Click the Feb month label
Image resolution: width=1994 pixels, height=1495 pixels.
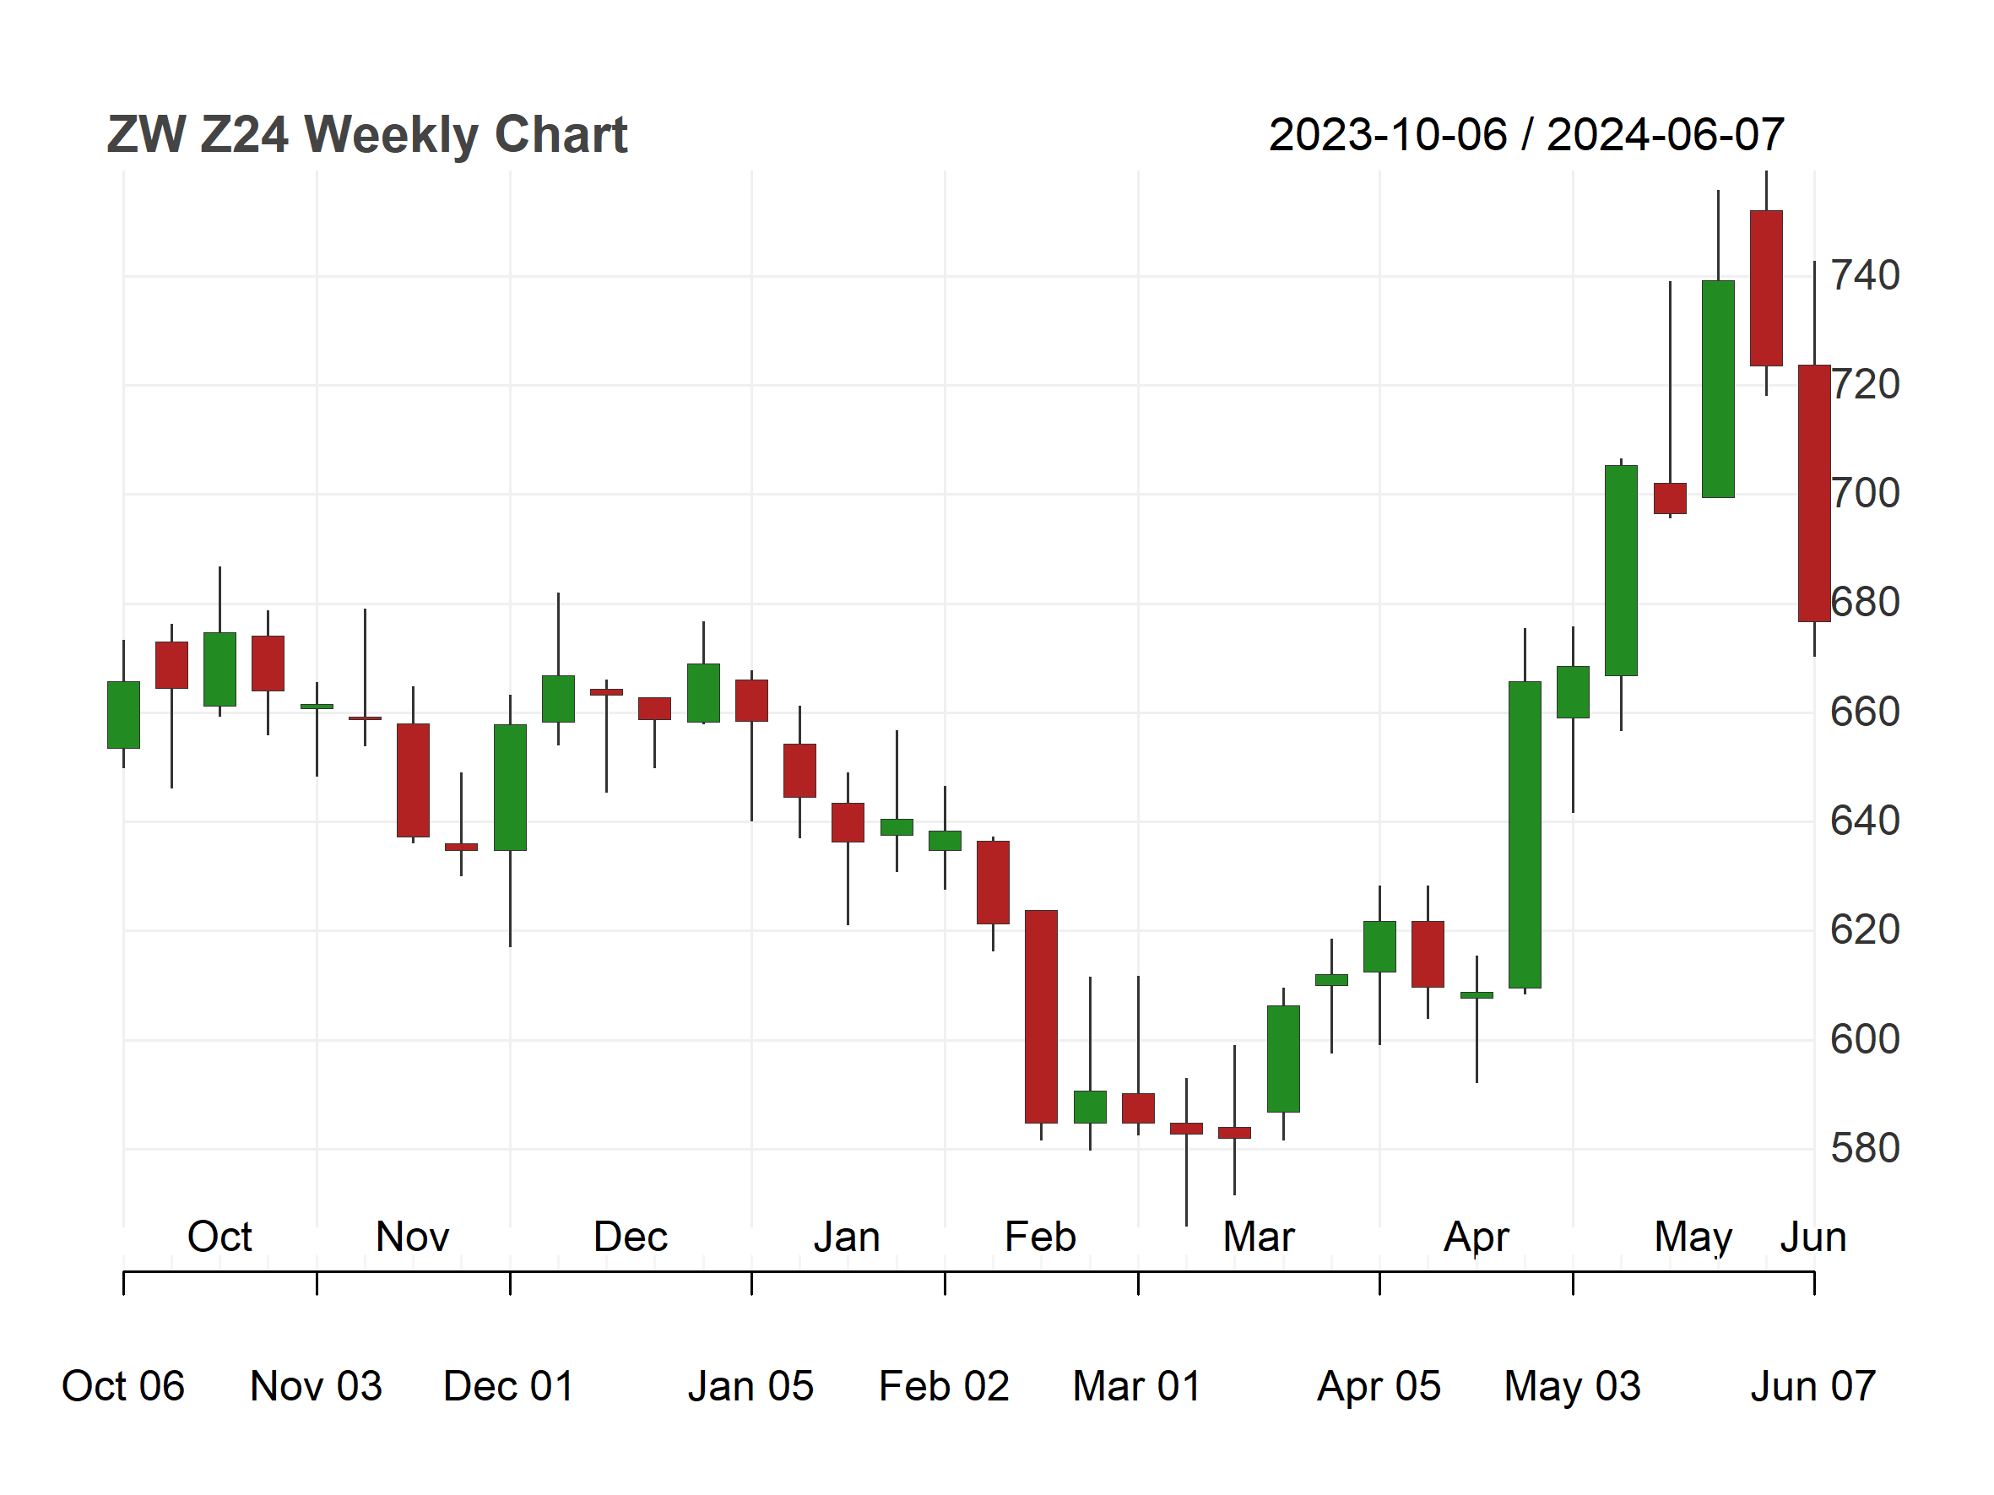1040,1237
